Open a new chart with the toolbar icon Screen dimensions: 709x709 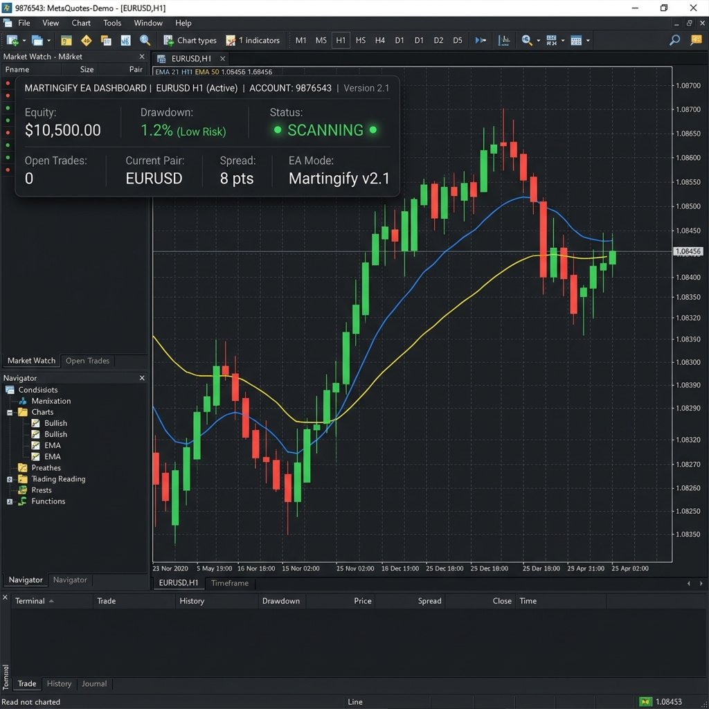(x=12, y=40)
